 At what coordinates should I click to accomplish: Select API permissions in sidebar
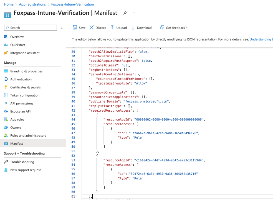[22, 103]
